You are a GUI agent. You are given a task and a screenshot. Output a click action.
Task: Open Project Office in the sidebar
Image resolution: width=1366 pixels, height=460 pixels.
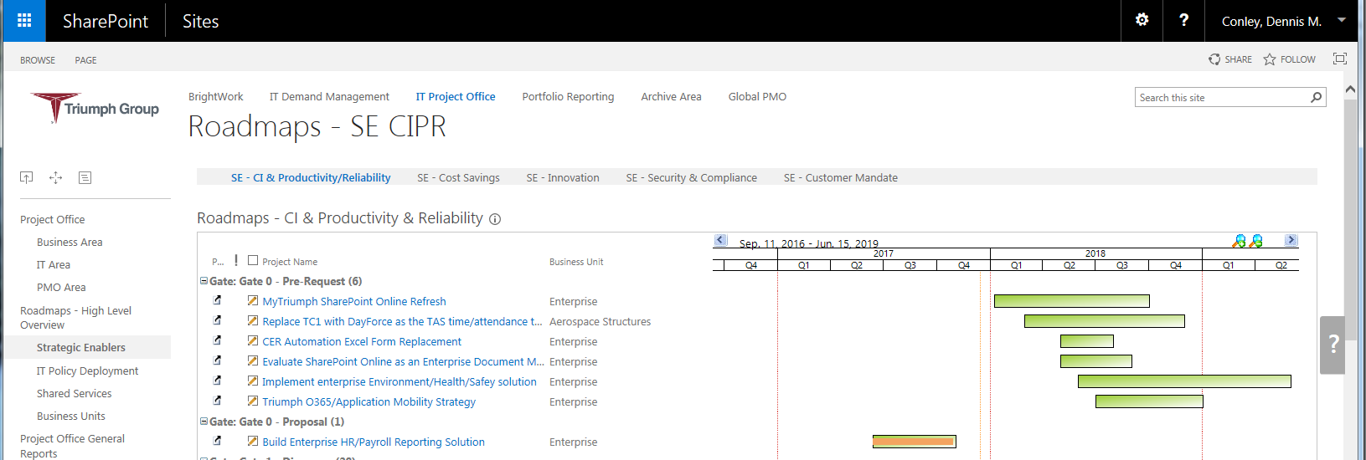[x=52, y=219]
